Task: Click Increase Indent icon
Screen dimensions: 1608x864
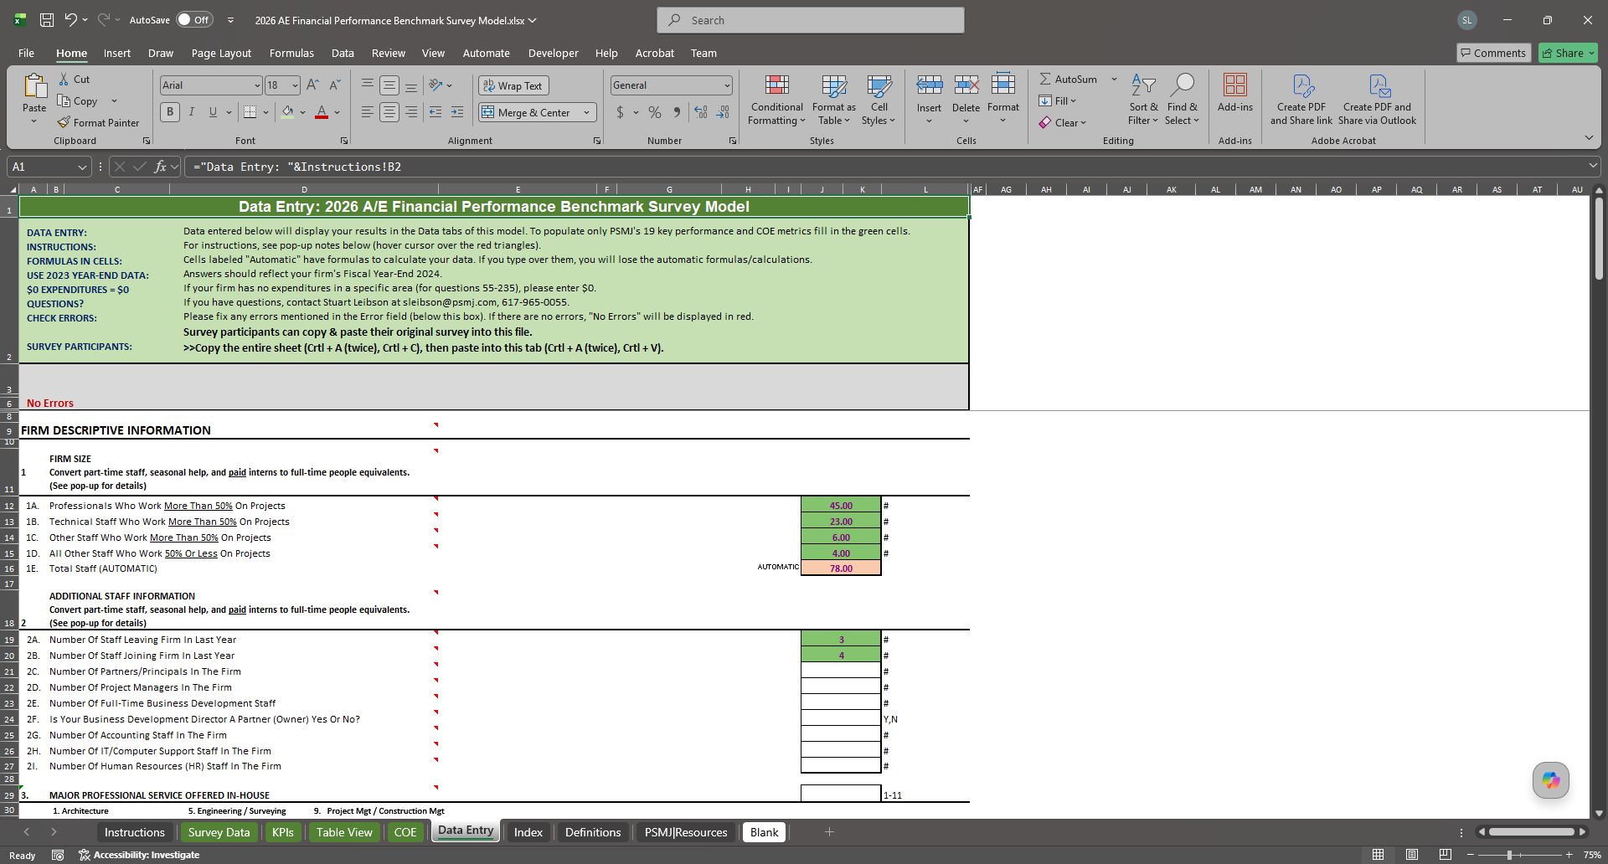Action: [457, 112]
